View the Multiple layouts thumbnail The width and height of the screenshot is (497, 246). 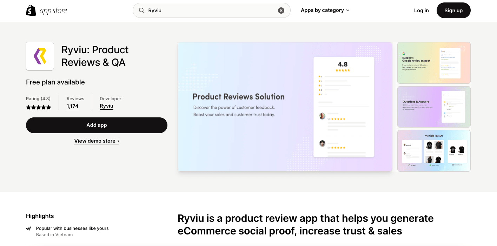(x=434, y=151)
